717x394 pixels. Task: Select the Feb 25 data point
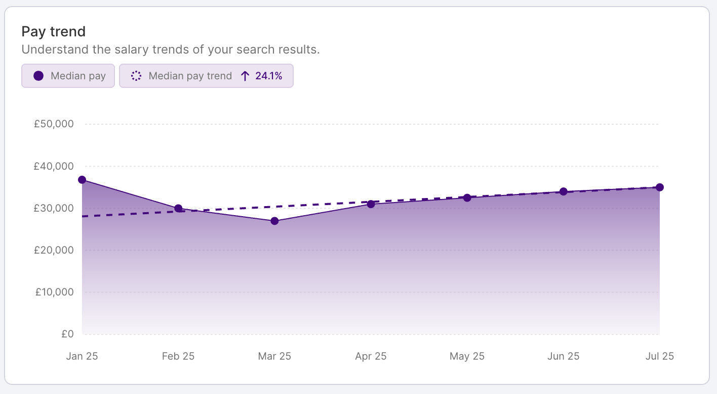tap(178, 209)
